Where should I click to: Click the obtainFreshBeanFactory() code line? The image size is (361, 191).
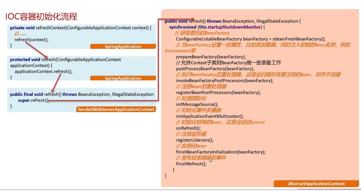pyautogui.click(x=250, y=39)
